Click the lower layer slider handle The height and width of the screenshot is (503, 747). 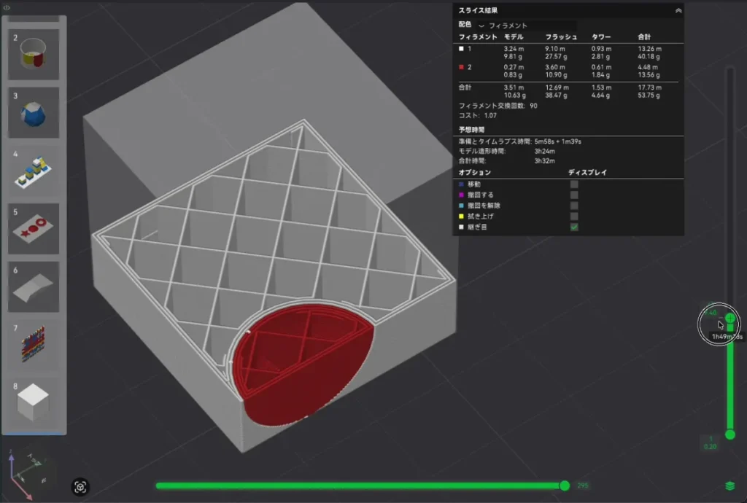click(729, 434)
